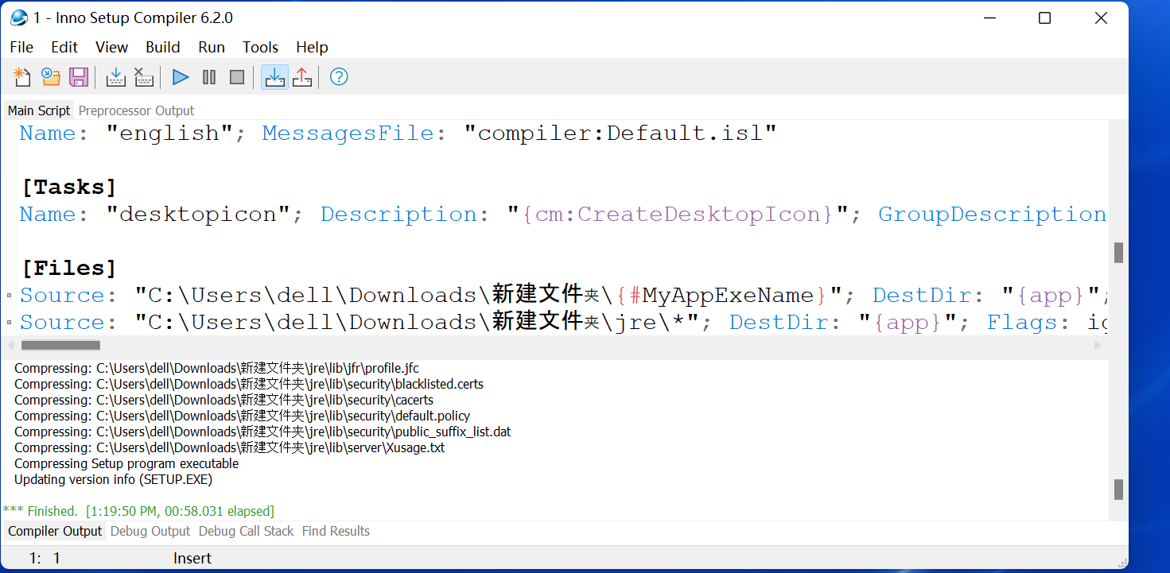Click the "english" language name text
The width and height of the screenshot is (1170, 573).
[x=169, y=134]
